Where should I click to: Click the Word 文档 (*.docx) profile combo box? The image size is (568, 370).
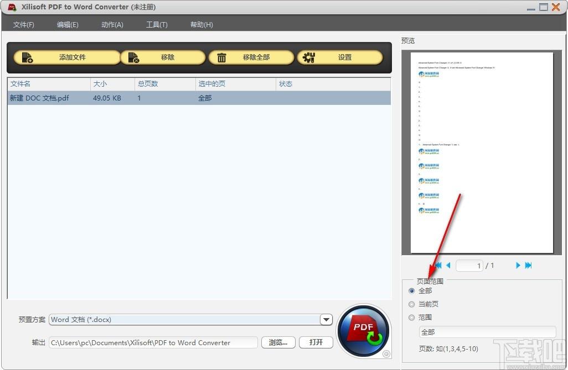pos(190,319)
